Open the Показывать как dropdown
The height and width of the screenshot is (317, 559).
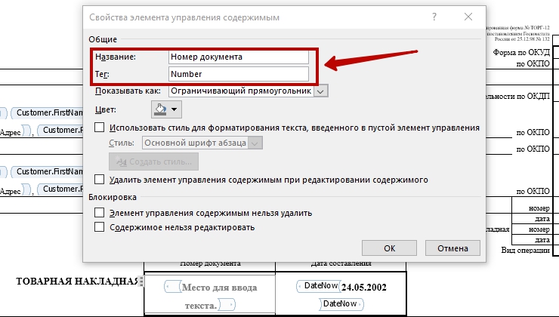[321, 91]
